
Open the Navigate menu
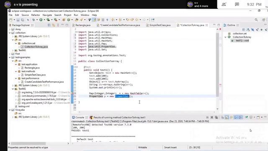click(47, 15)
